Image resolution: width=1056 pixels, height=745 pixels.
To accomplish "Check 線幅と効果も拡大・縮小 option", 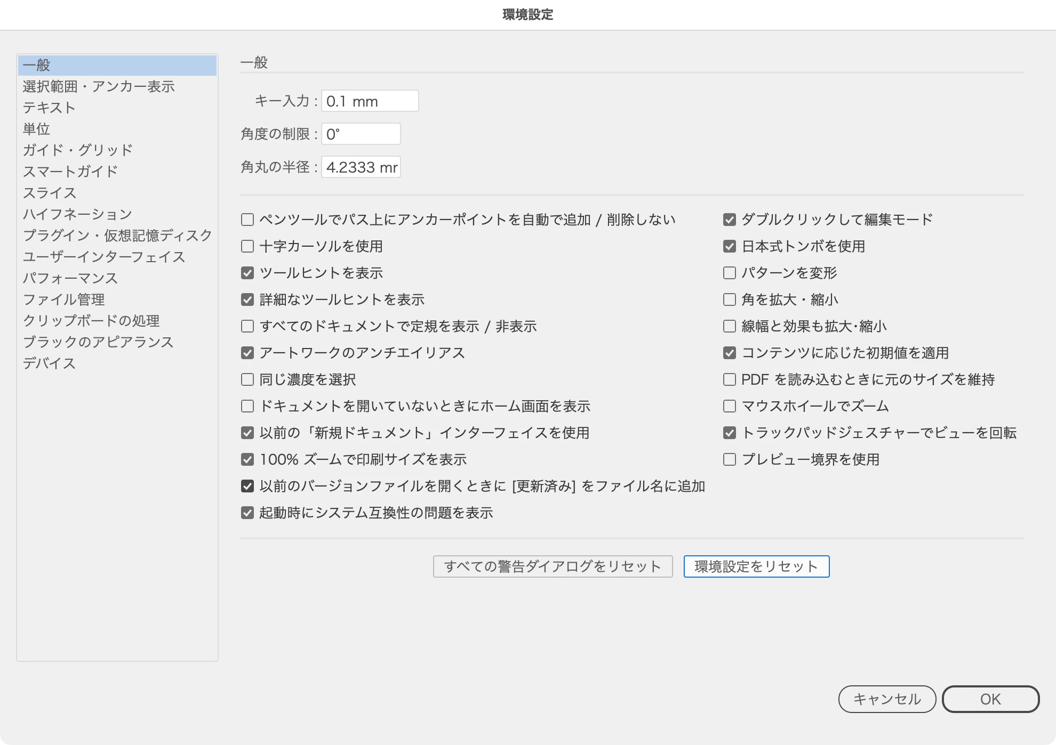I will [729, 326].
